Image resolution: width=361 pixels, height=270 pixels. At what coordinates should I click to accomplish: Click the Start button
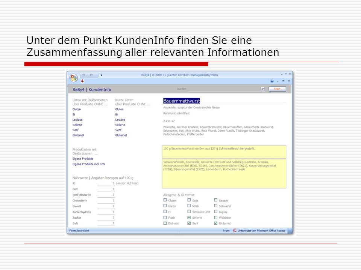click(277, 89)
